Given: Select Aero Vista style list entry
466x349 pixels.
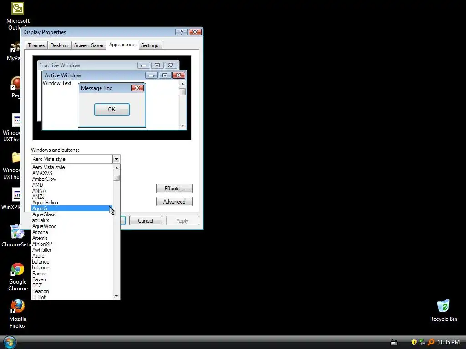Looking at the screenshot, I should (72, 167).
